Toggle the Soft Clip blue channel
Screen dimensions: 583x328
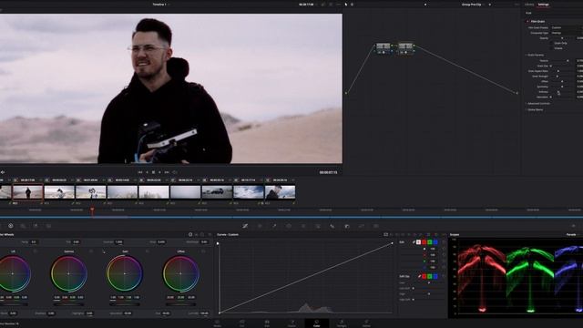click(x=435, y=276)
